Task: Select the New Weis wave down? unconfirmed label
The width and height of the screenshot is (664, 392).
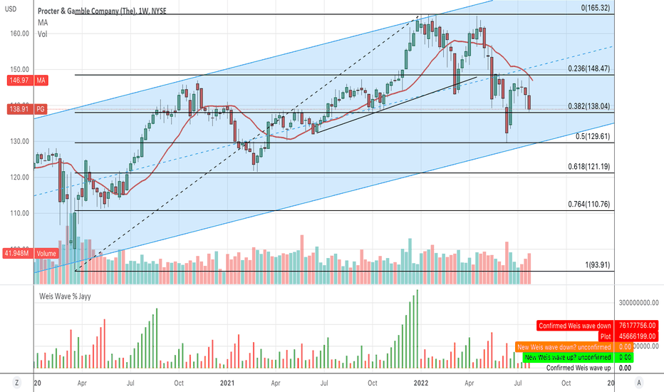Action: [564, 347]
